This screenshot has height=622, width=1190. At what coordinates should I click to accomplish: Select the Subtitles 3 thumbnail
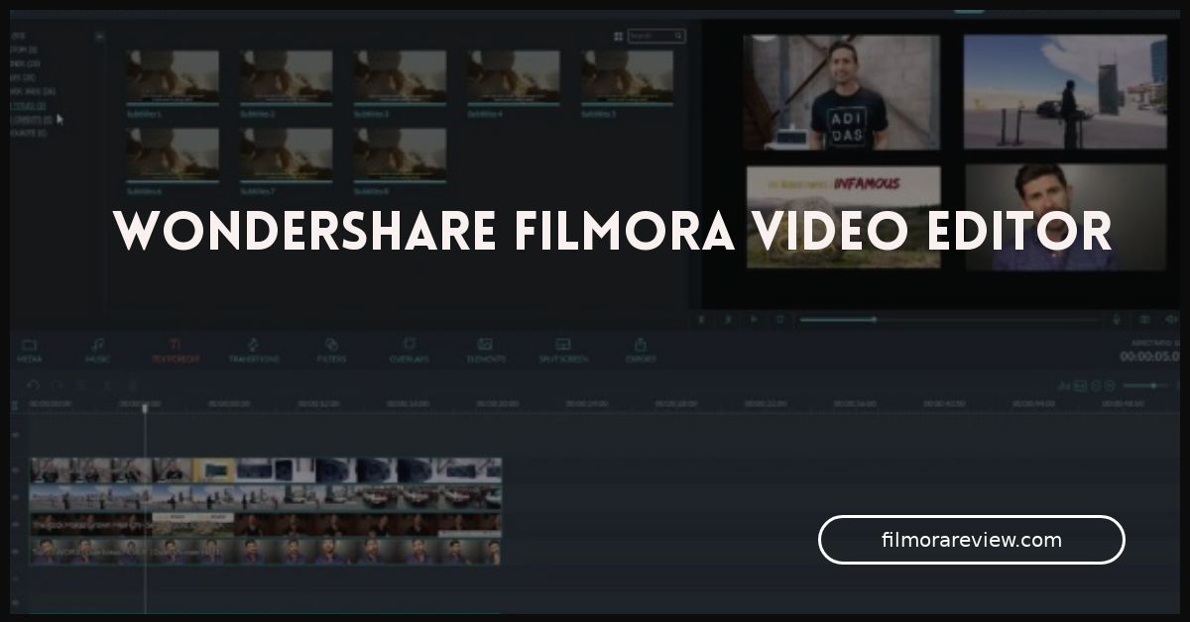click(x=401, y=77)
